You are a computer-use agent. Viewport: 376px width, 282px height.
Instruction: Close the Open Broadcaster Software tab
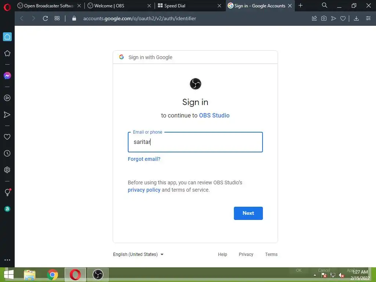coord(79,6)
